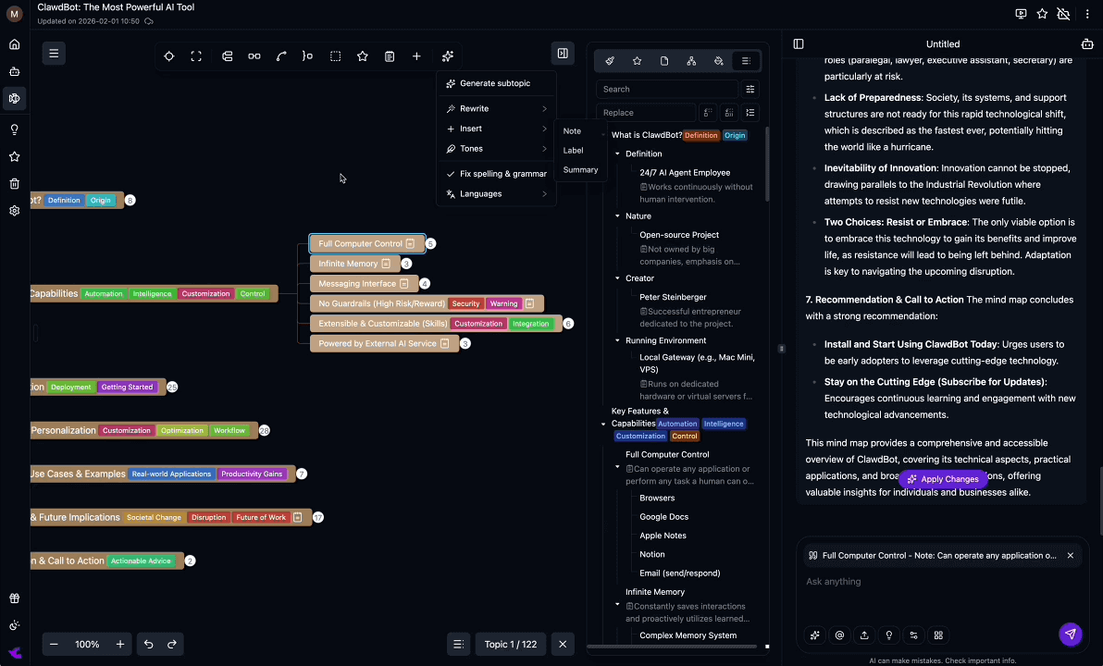Toggle search filter options beside the Search box
Screen dimensions: 1103x666
pyautogui.click(x=750, y=89)
